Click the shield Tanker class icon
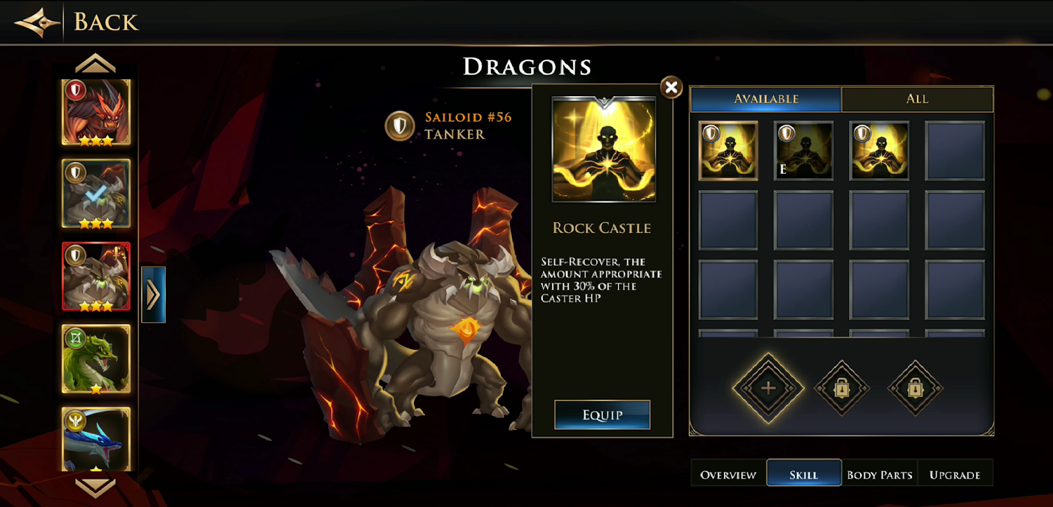The image size is (1053, 507). 399,125
